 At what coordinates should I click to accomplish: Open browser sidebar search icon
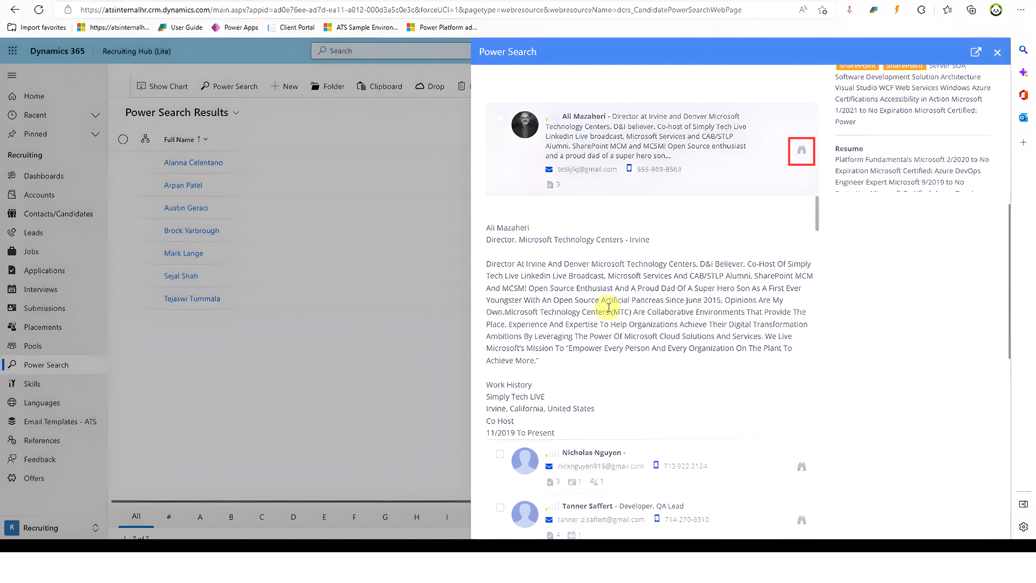(x=1023, y=50)
